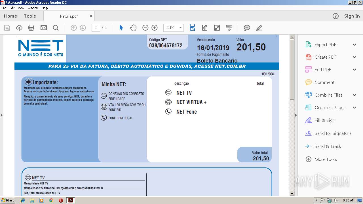The width and height of the screenshot is (363, 204).
Task: Click the Sign In link
Action: pos(352,16)
